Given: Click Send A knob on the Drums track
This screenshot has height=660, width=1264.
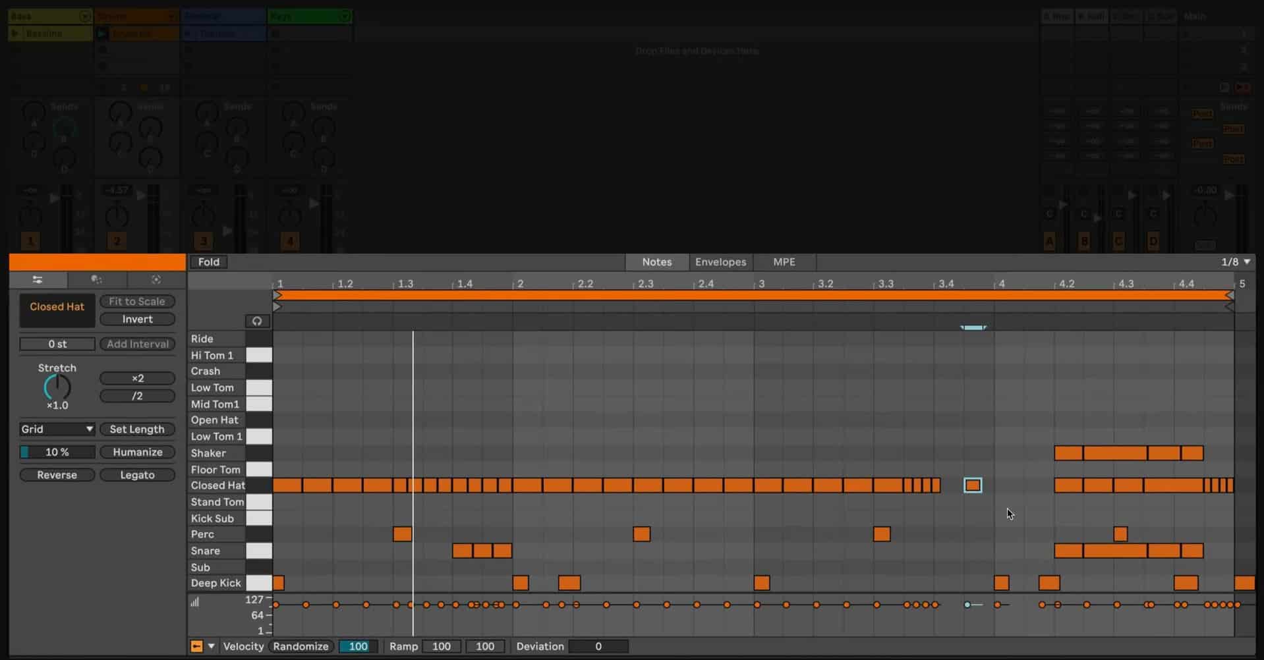Looking at the screenshot, I should [x=119, y=112].
